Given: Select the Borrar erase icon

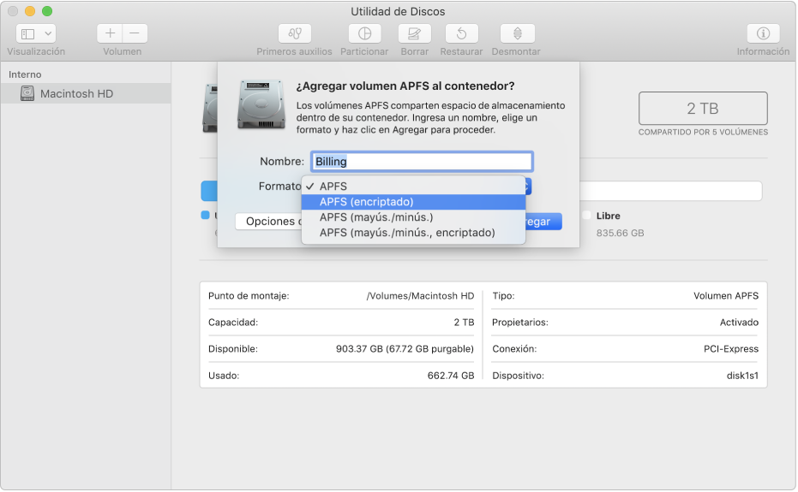Looking at the screenshot, I should [414, 33].
